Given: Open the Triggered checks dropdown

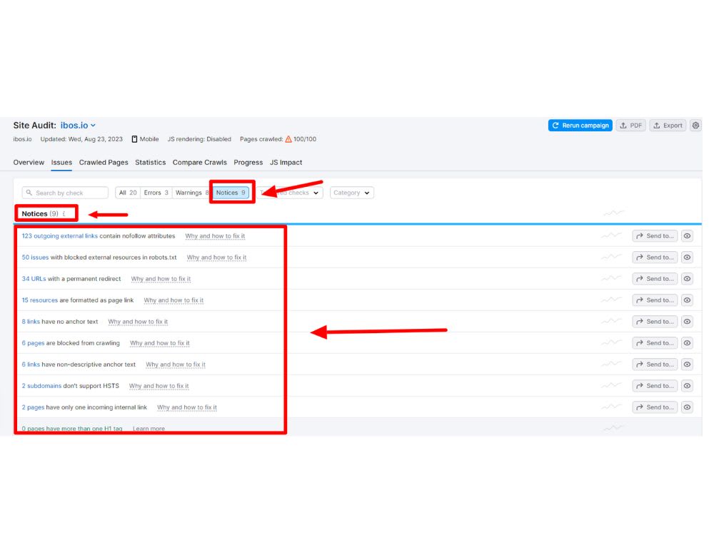Looking at the screenshot, I should (290, 193).
